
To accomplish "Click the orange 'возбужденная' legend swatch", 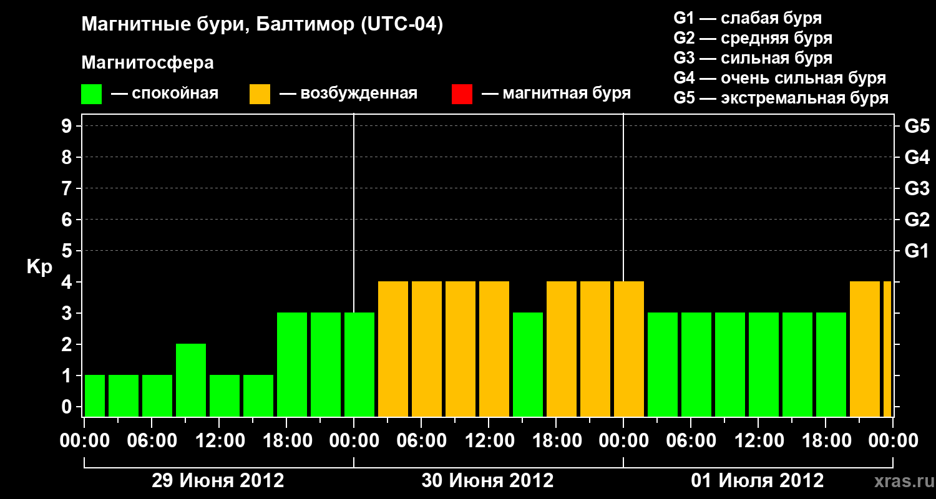I will pos(260,94).
